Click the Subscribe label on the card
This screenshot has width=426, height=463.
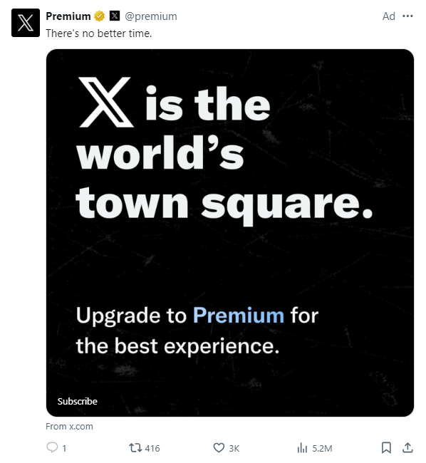click(x=78, y=401)
